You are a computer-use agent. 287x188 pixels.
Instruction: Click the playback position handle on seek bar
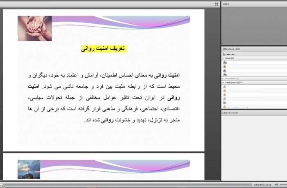(x=3, y=186)
